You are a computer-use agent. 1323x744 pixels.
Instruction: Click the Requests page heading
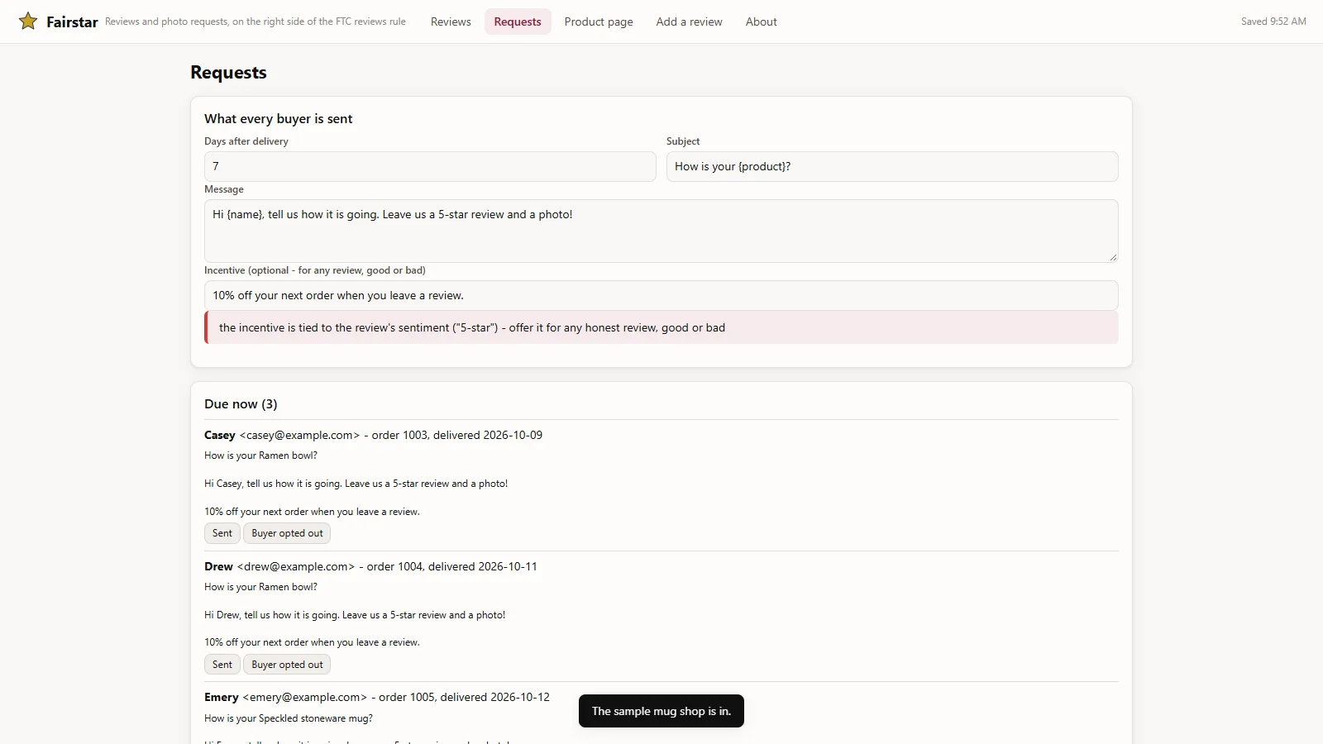228,72
